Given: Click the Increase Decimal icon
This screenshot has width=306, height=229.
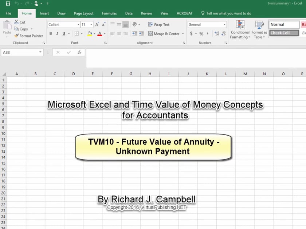Looking at the screenshot, I should click(217, 33).
